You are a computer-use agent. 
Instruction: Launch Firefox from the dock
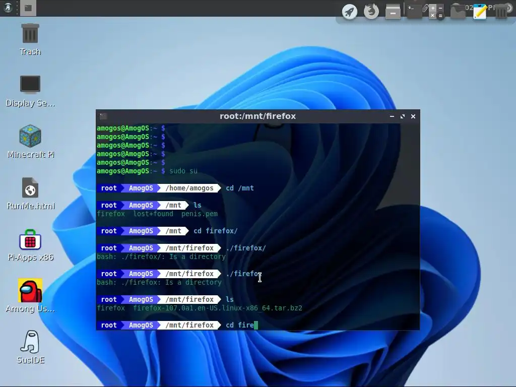[x=371, y=12]
